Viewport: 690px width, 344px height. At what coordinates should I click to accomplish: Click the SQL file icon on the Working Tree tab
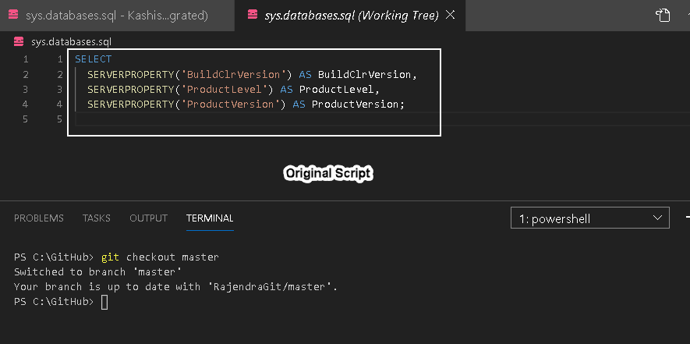tap(252, 15)
